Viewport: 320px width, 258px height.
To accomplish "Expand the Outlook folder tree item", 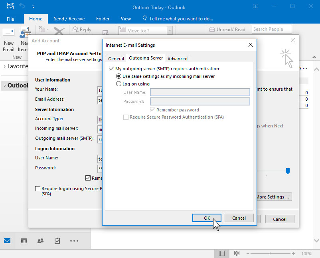I will (x=5, y=85).
